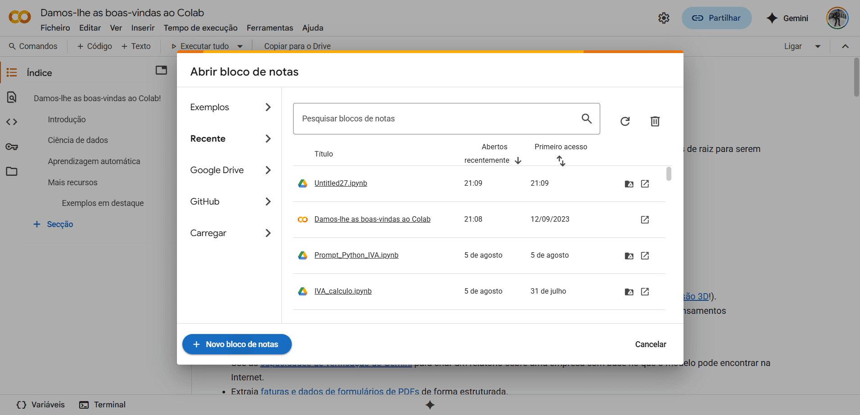Select the GitHub tab

pos(231,201)
